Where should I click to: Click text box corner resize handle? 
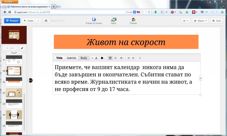[x=200, y=95]
